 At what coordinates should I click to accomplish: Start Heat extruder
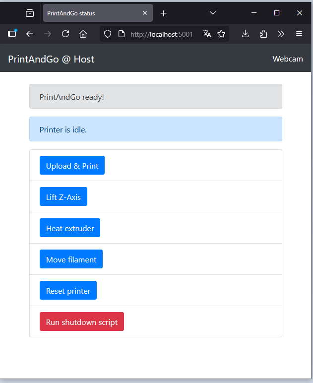(x=70, y=228)
